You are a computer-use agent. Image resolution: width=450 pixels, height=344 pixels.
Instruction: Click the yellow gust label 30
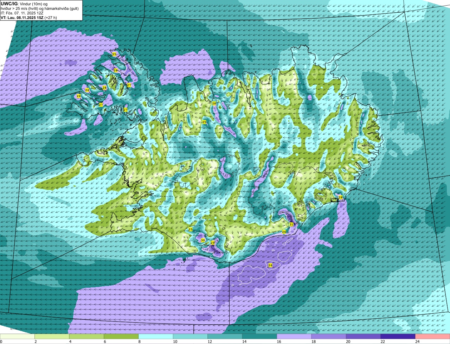pyautogui.click(x=203, y=240)
